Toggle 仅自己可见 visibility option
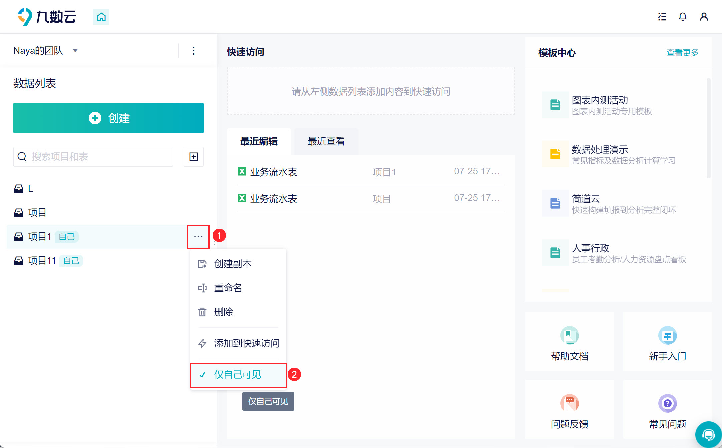This screenshot has height=448, width=722. (238, 375)
